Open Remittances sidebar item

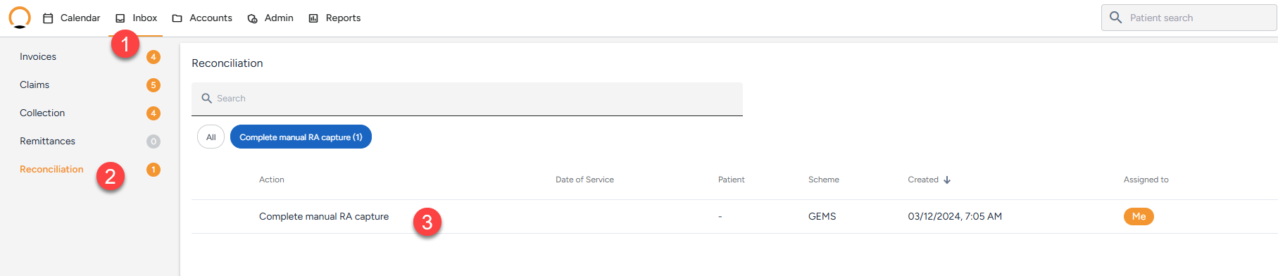(47, 142)
